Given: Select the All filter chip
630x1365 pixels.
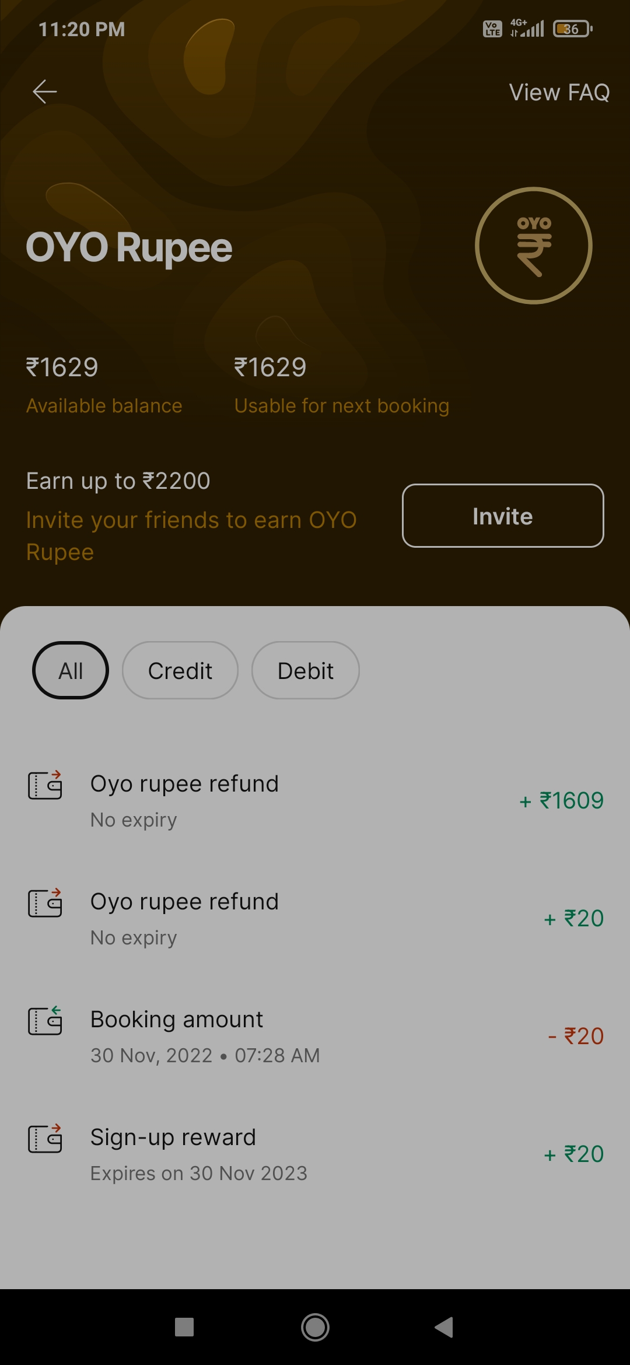Looking at the screenshot, I should pyautogui.click(x=71, y=670).
